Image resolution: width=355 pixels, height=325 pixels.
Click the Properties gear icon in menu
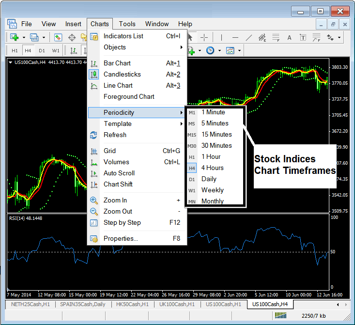[94, 239]
